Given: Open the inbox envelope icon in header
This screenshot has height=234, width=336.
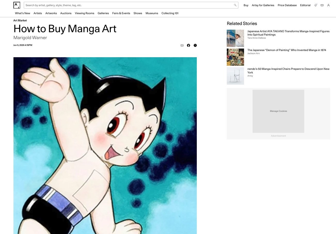Looking at the screenshot, I should 322,5.
